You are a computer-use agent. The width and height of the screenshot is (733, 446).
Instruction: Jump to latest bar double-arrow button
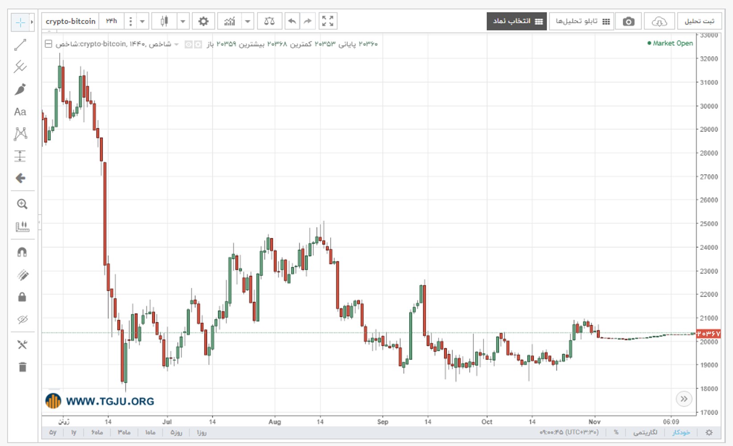684,399
